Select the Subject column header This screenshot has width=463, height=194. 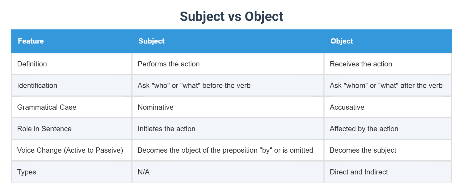pos(228,41)
